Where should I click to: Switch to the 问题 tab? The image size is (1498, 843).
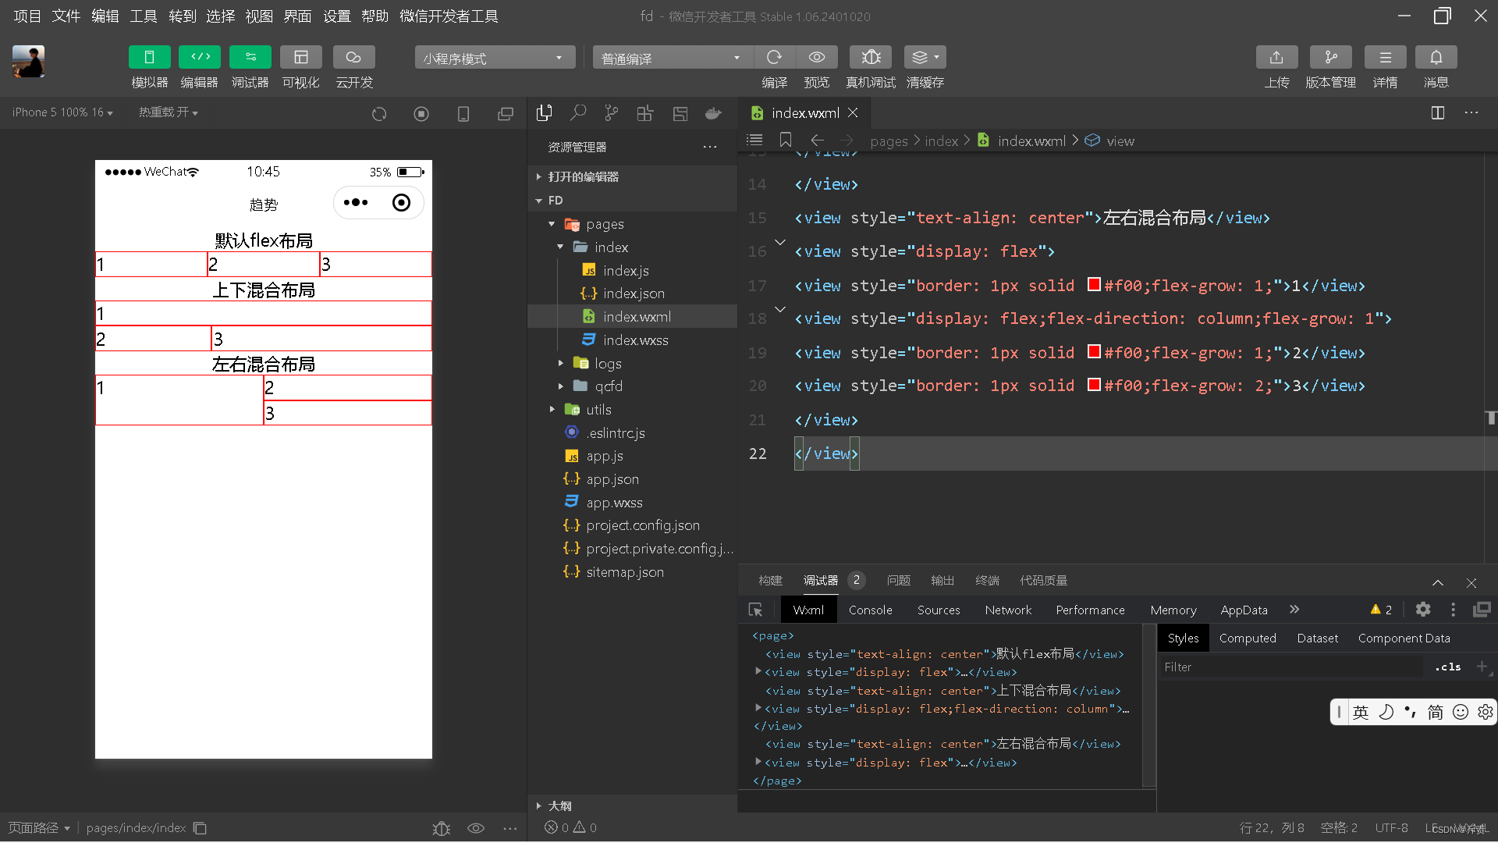tap(899, 581)
